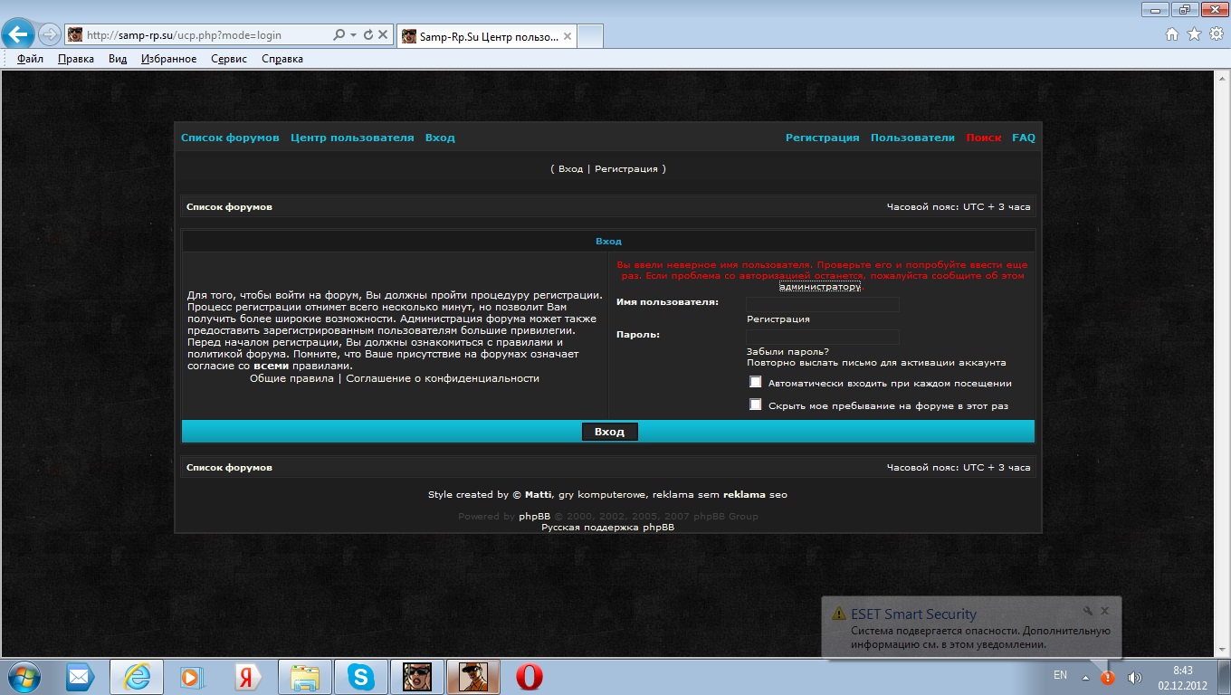Click the администратору link in the error message
1231x695 pixels.
click(820, 287)
